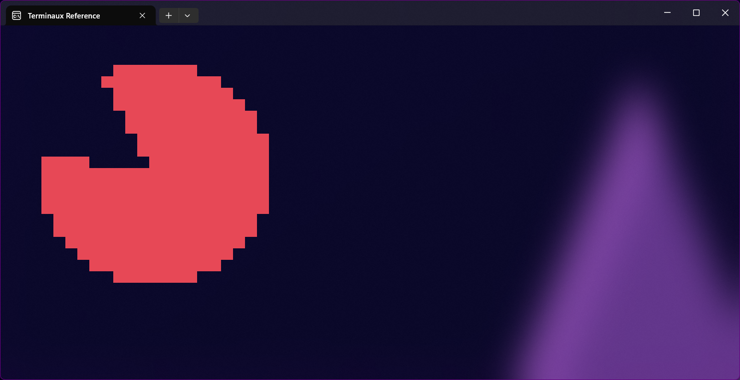Maximize the terminal window

tap(696, 12)
